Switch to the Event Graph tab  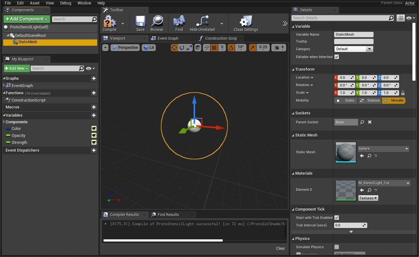click(168, 38)
